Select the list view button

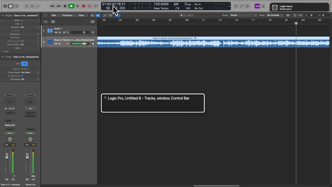pos(98,15)
